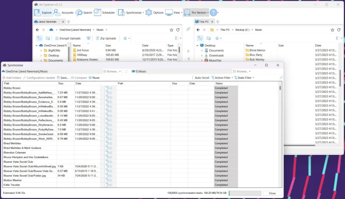The height and width of the screenshot is (199, 345).
Task: Click search magnifier in Synchronize window
Action: pos(281,78)
